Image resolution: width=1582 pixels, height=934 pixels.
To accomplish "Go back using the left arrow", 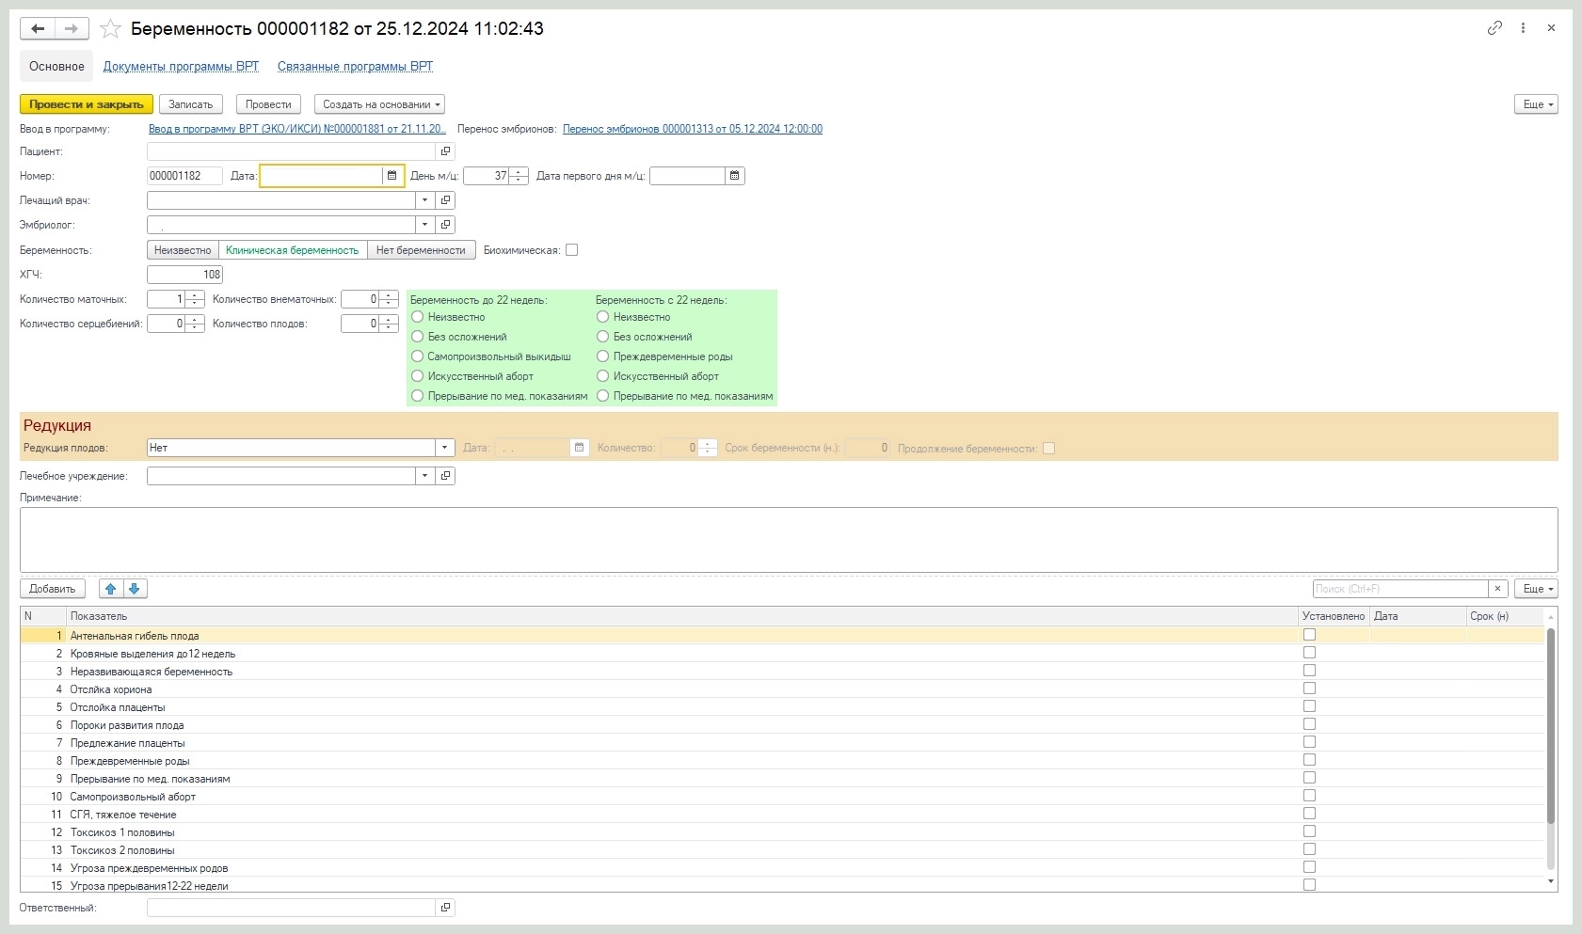I will [38, 29].
